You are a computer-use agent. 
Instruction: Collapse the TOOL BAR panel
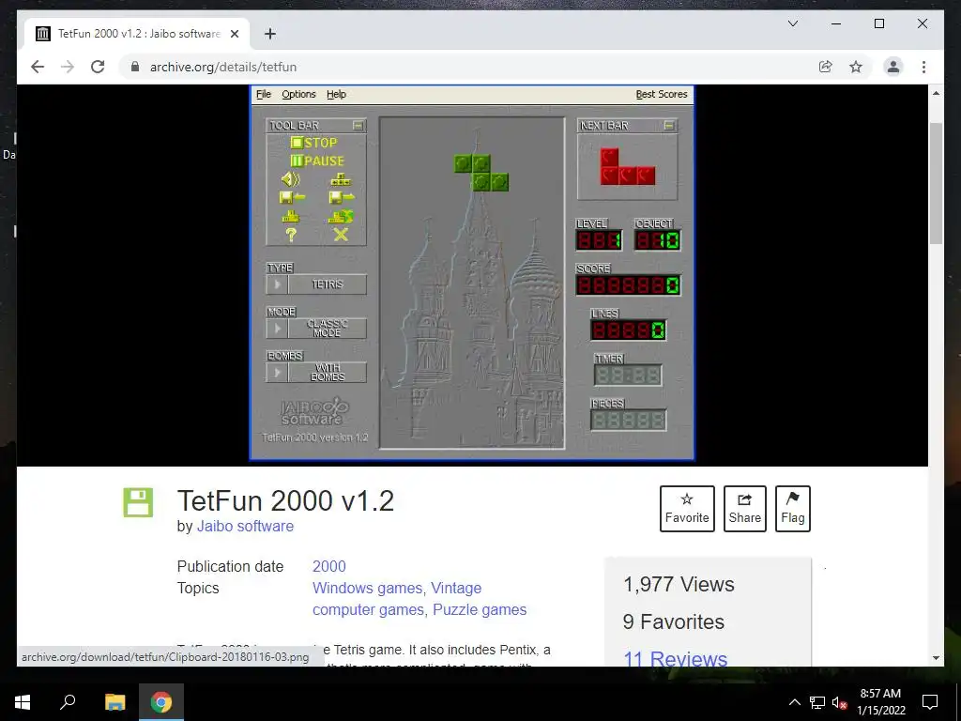(x=358, y=126)
